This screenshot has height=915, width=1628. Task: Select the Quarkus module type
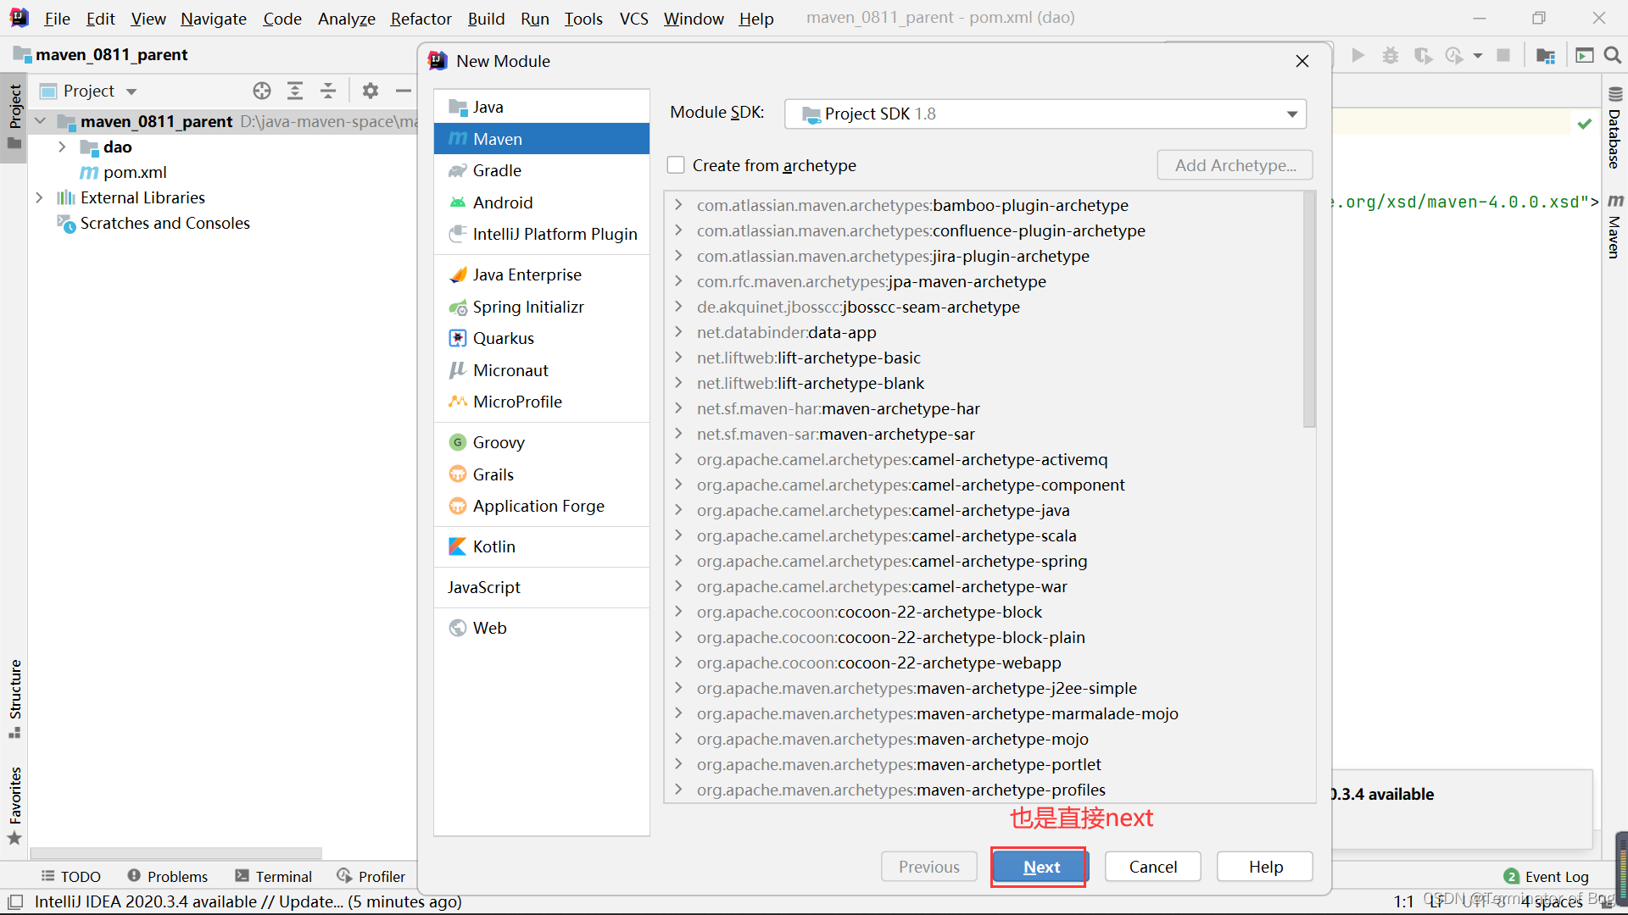click(541, 338)
